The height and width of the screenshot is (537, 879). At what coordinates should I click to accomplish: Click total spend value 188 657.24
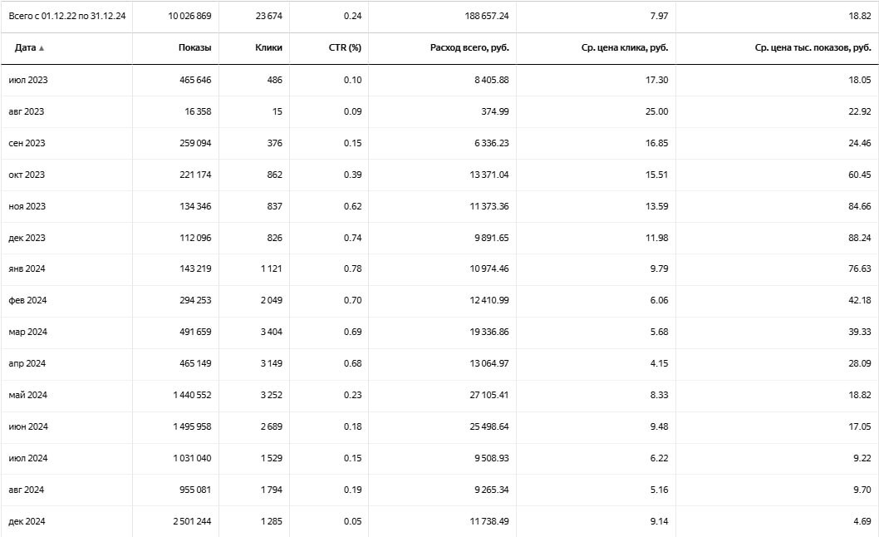click(x=487, y=16)
